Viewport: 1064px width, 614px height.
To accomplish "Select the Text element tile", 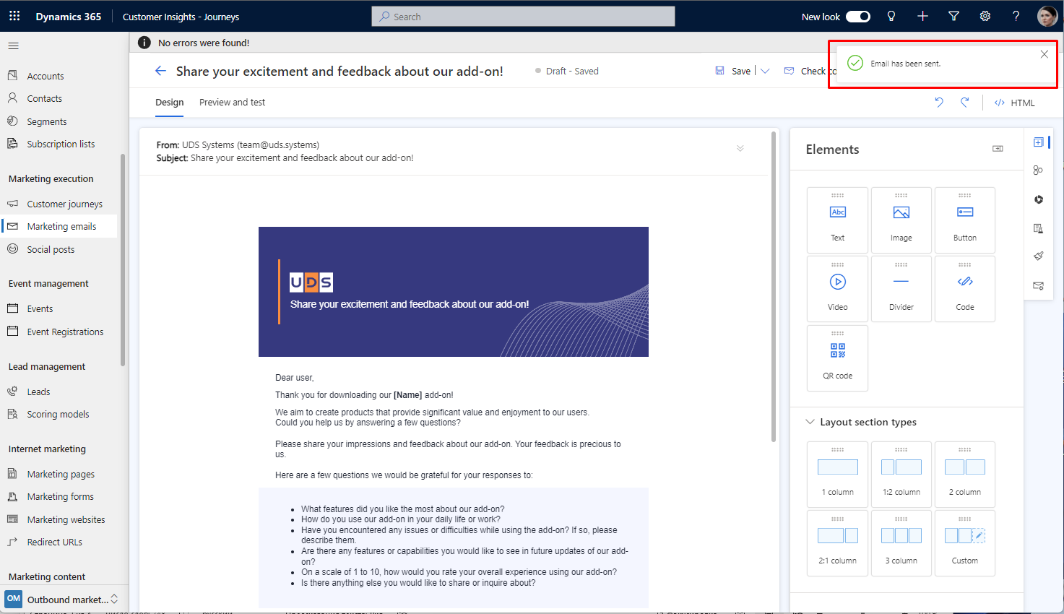I will pos(838,220).
